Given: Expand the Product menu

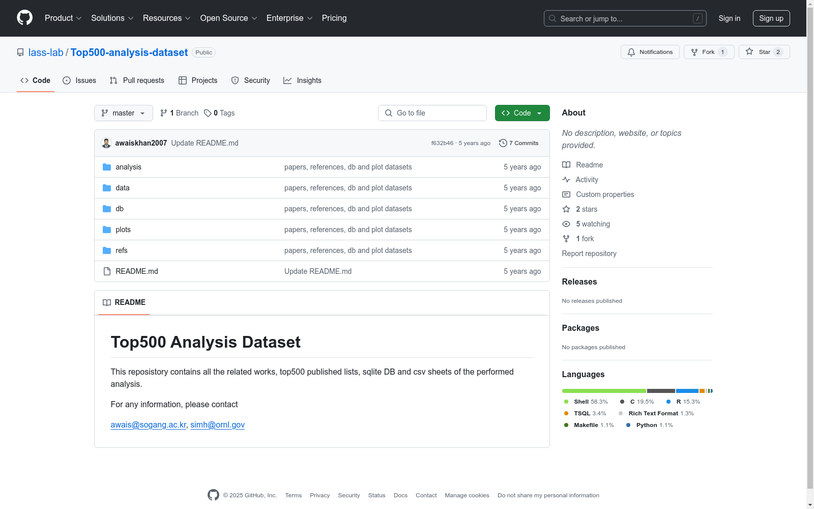Looking at the screenshot, I should coord(63,18).
